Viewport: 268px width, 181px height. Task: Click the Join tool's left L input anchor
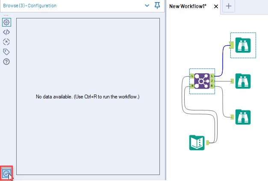[x=192, y=76]
